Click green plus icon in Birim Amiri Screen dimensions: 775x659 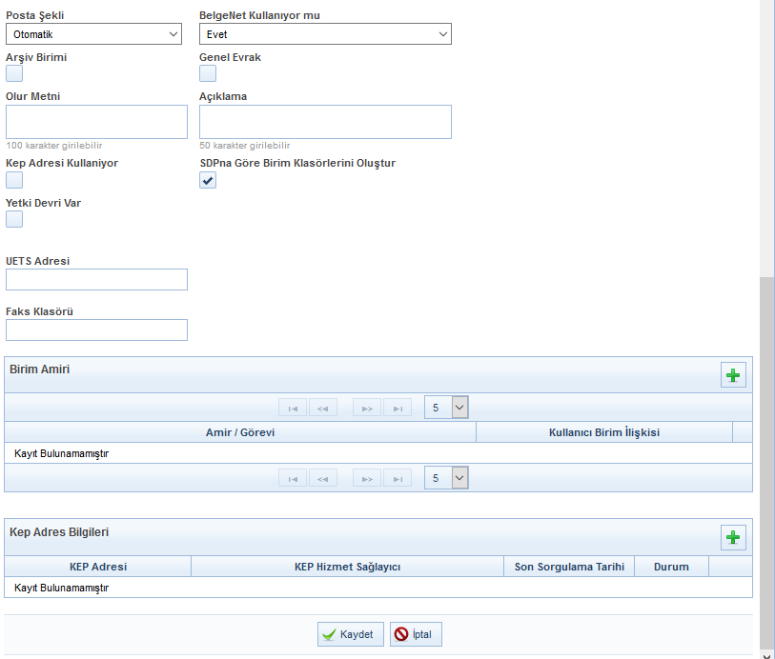(x=732, y=375)
